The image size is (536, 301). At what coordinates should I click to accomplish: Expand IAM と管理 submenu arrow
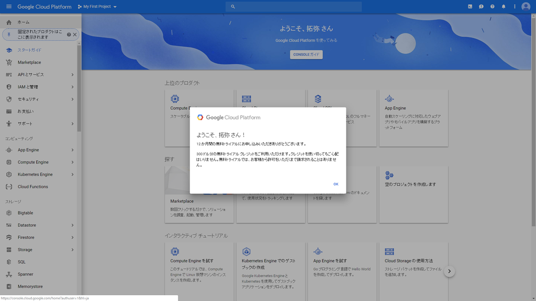tap(72, 87)
